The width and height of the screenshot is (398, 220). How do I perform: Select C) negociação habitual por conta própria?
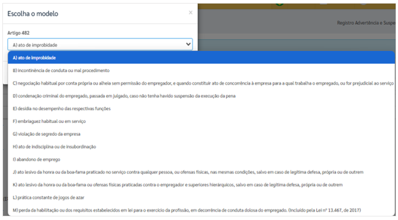[x=201, y=83]
